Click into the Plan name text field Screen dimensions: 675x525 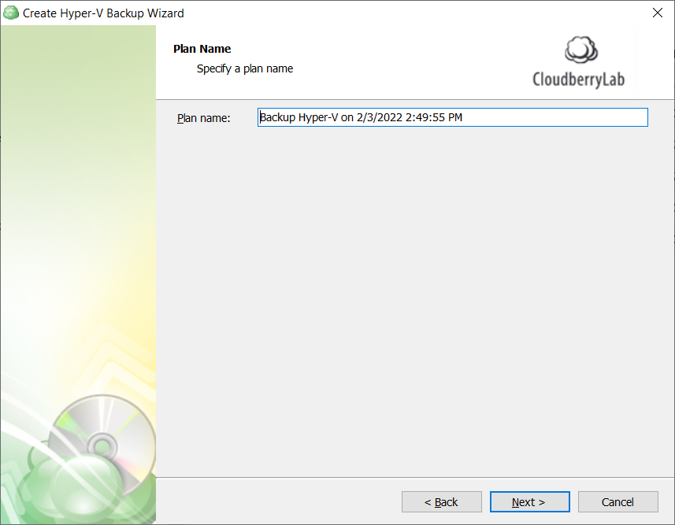click(452, 117)
